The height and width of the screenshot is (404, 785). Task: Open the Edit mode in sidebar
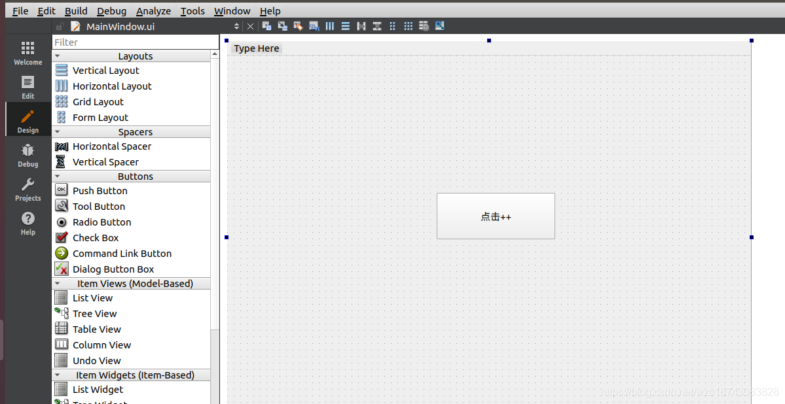coord(28,87)
